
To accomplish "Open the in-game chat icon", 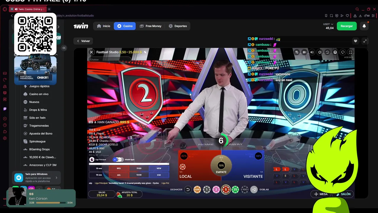I will coord(297,52).
